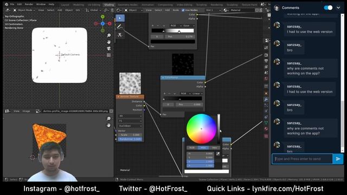Screen dimensions: 347x195
Task: Switch to the Layout workspace tab
Action: click(x=65, y=5)
